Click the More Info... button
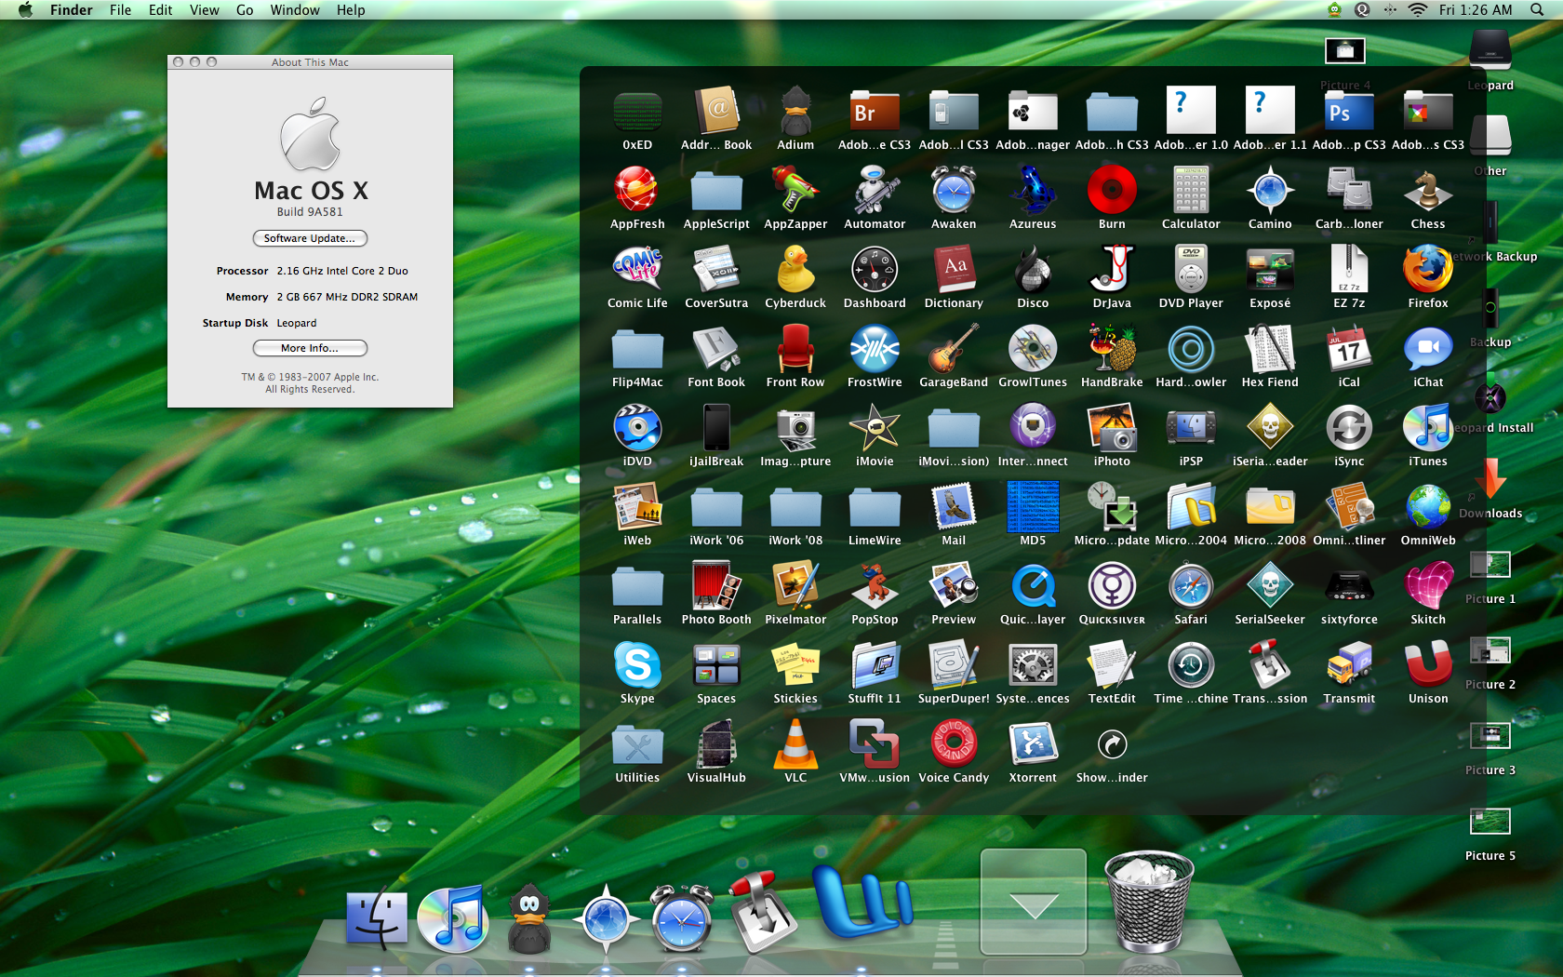Image resolution: width=1563 pixels, height=977 pixels. pos(310,348)
